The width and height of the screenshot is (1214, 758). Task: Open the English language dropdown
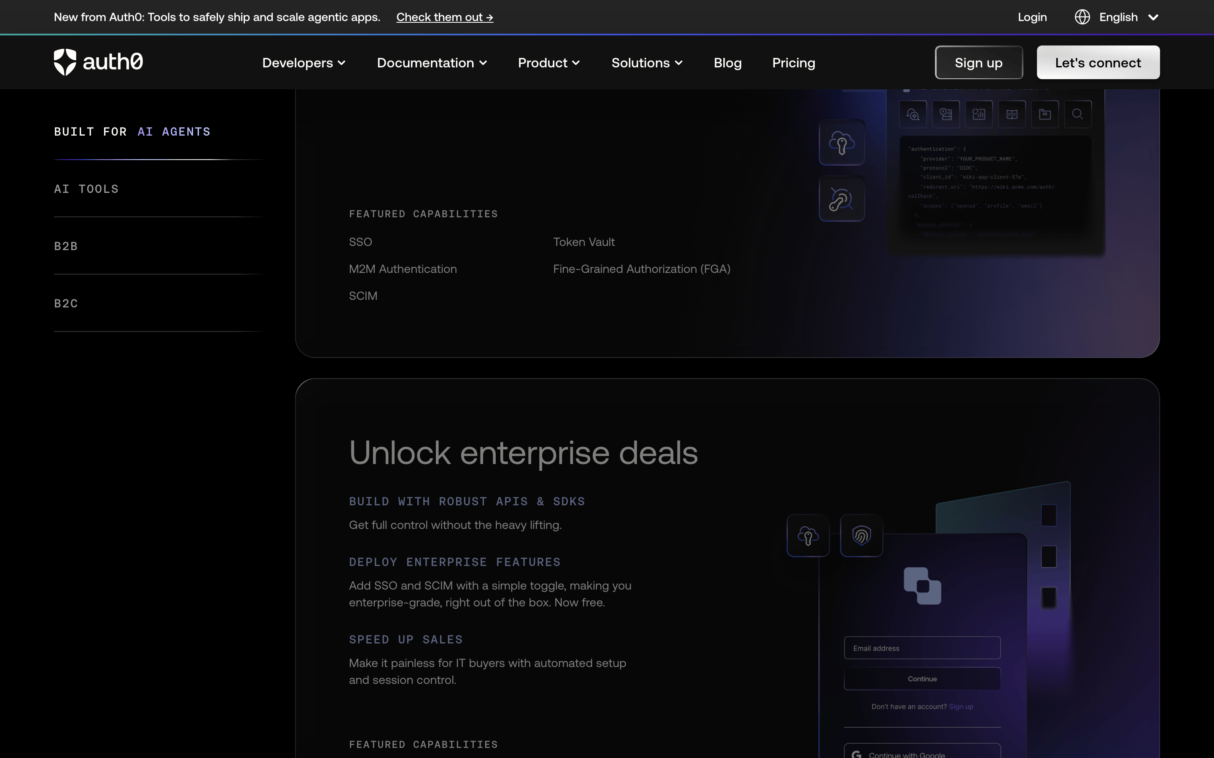pyautogui.click(x=1129, y=17)
